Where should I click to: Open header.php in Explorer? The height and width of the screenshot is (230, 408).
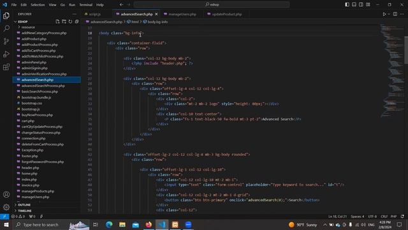point(30,167)
